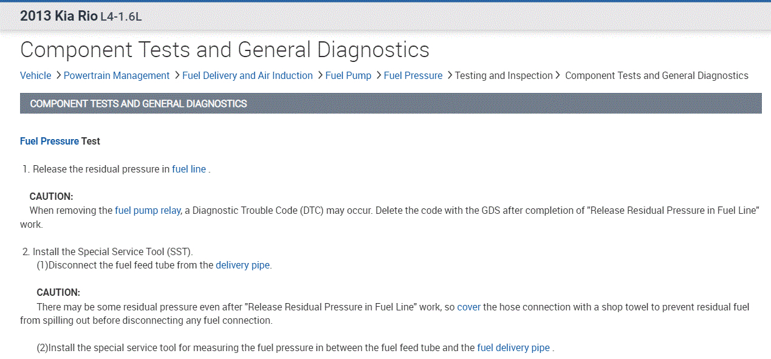The image size is (771, 359).
Task: Click the chevron arrow before the Fuel Pump breadcrumb
Action: pyautogui.click(x=320, y=75)
